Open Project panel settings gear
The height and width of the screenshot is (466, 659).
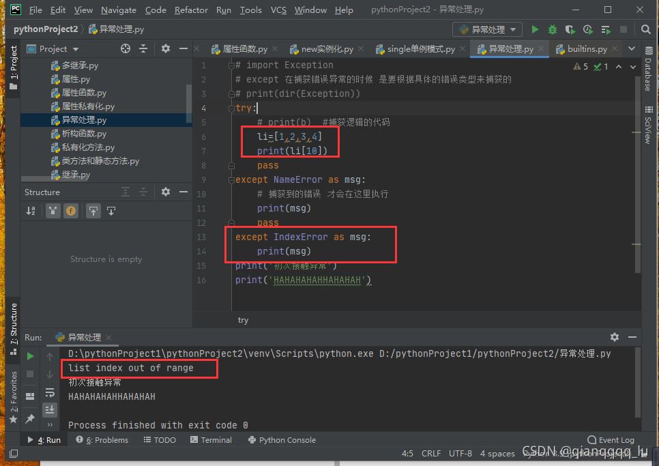[x=166, y=48]
